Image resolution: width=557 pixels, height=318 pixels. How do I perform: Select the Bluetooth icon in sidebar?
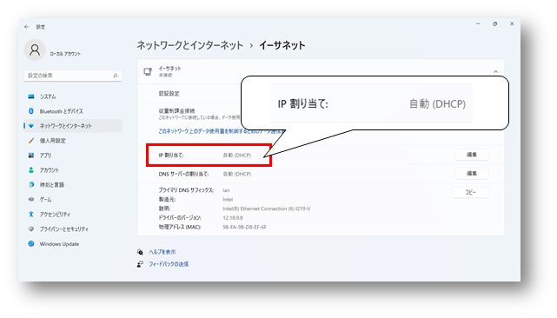click(x=31, y=111)
